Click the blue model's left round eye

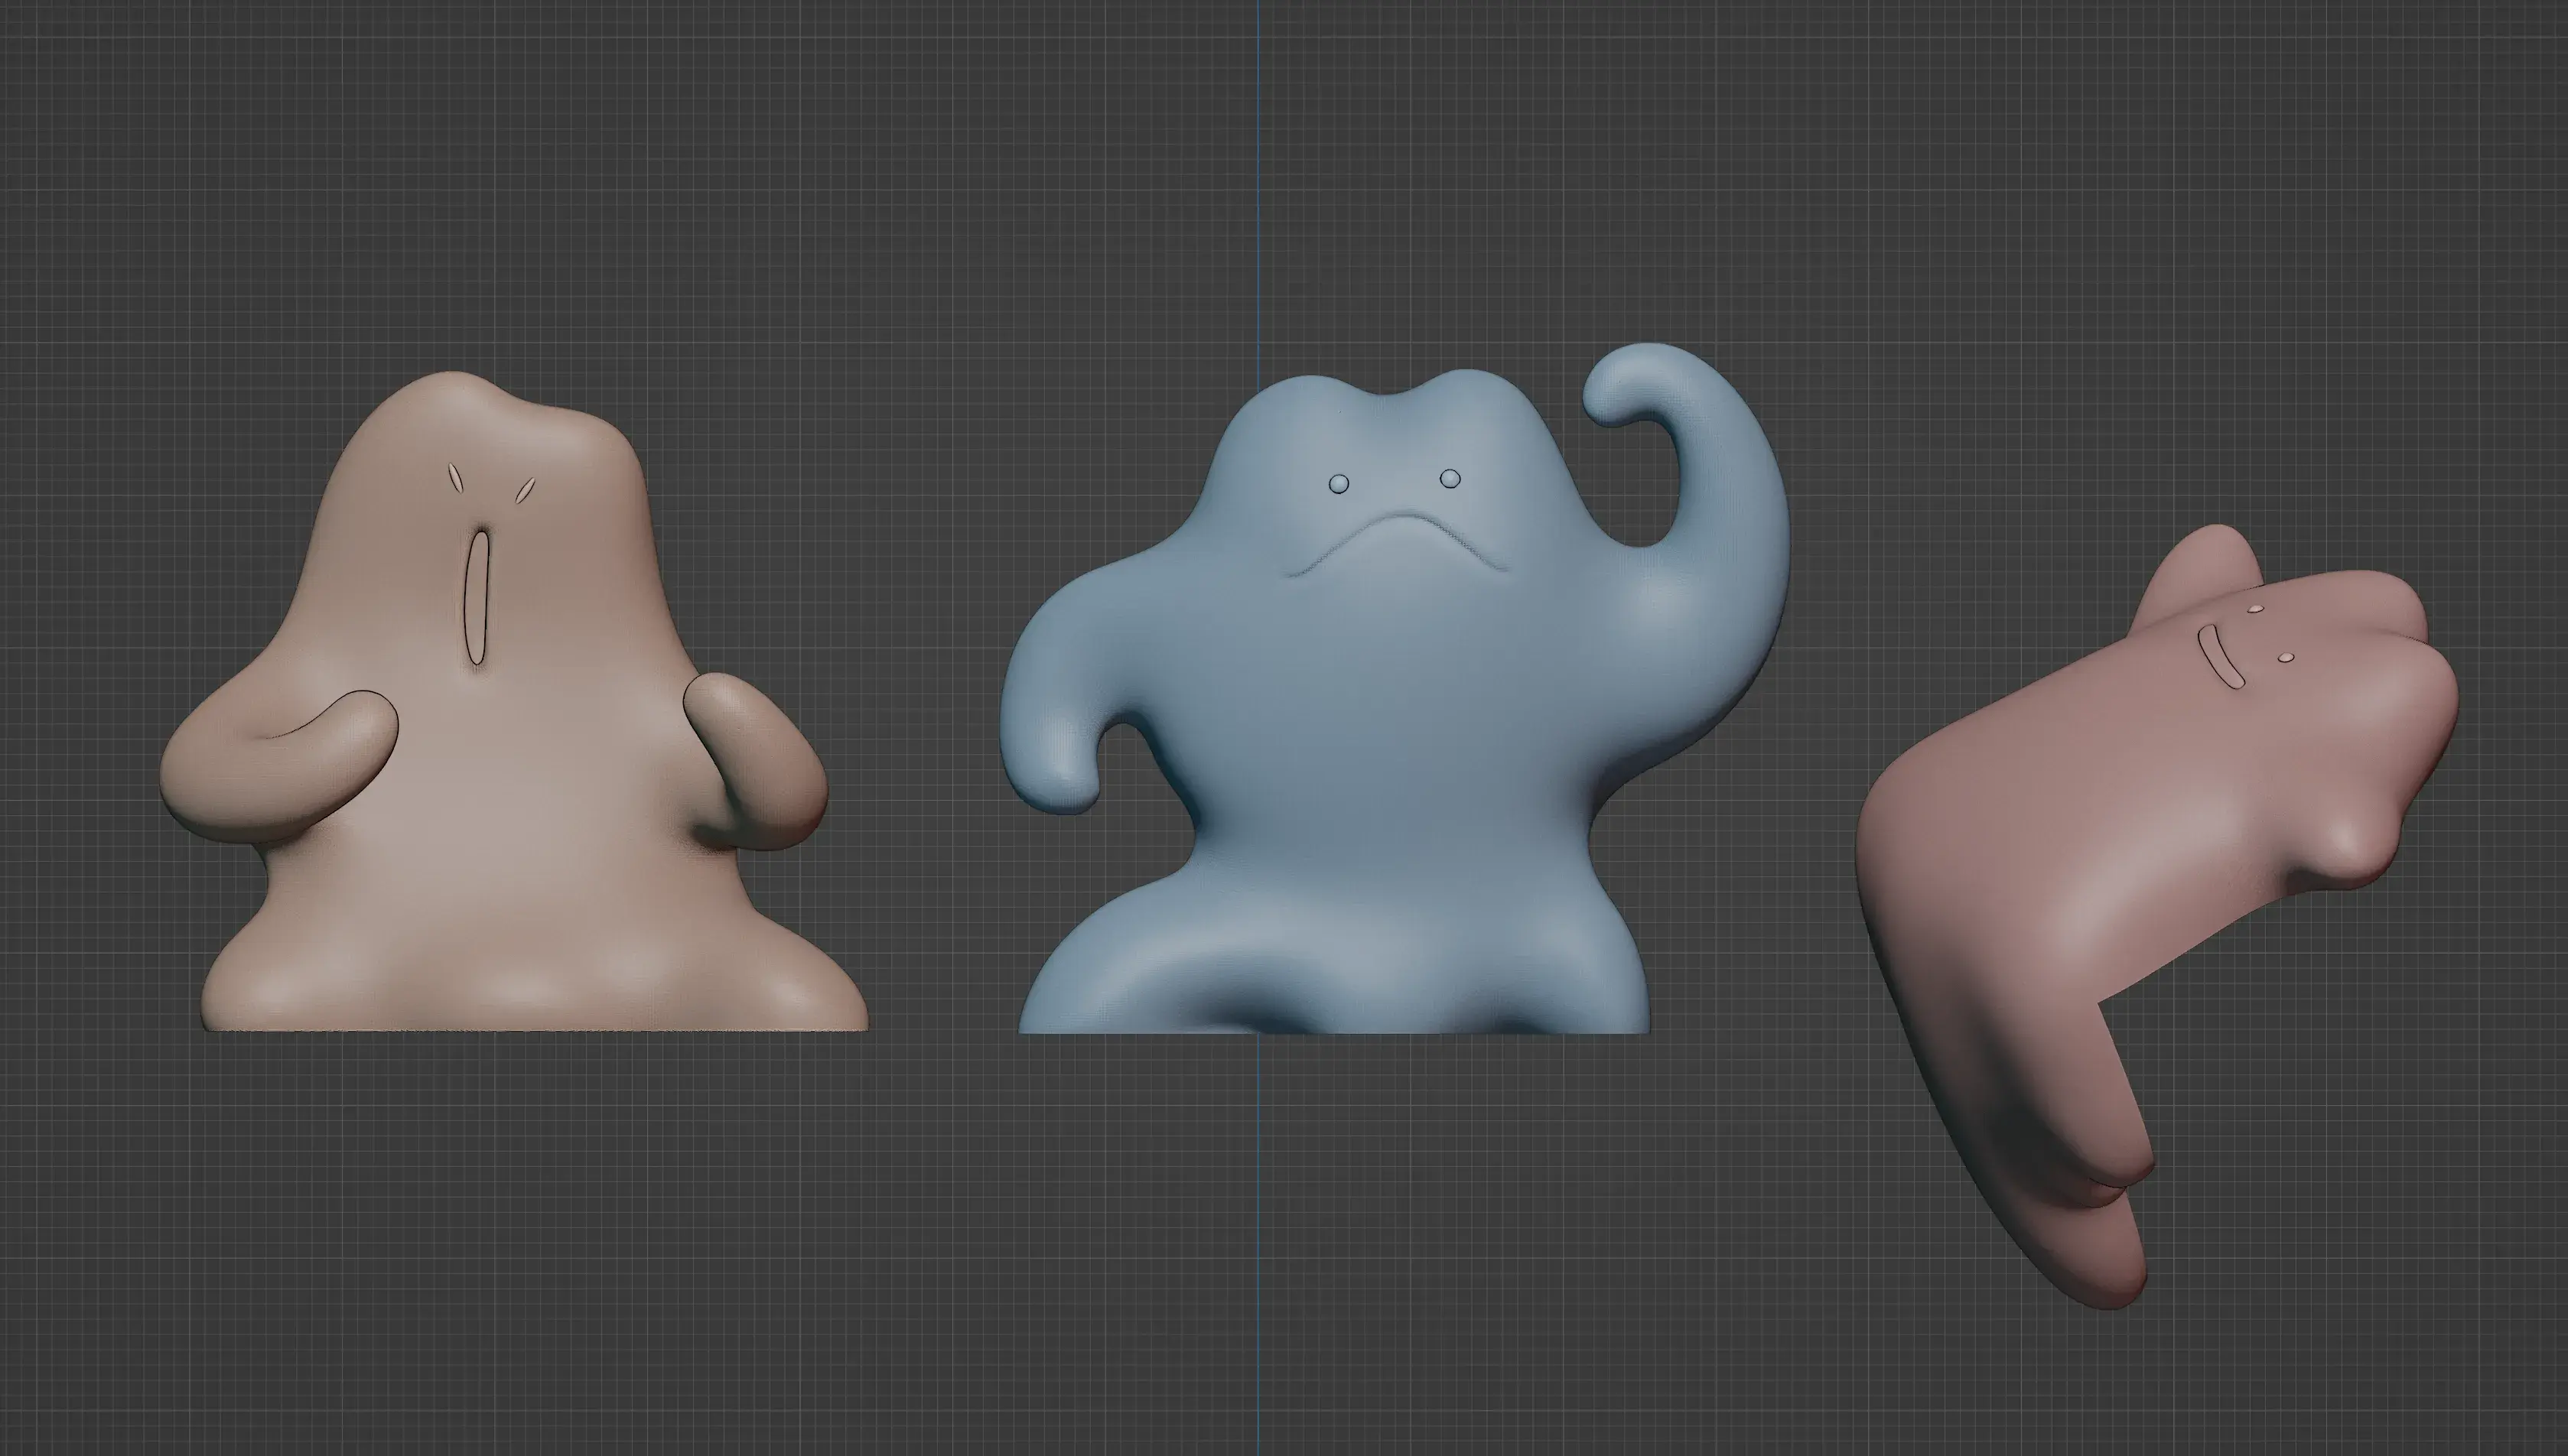pyautogui.click(x=1339, y=484)
